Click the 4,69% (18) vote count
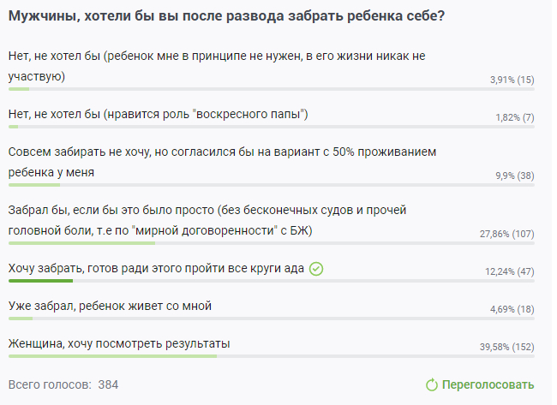The width and height of the screenshot is (557, 405). tap(511, 309)
